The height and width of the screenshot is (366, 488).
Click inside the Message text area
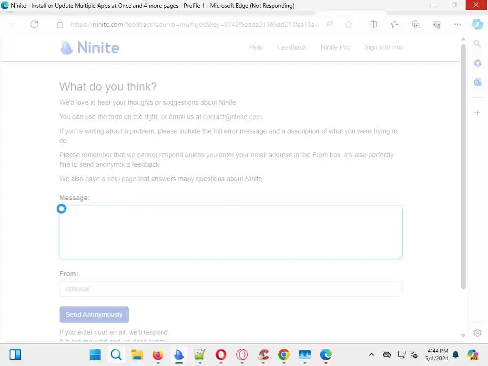point(231,232)
